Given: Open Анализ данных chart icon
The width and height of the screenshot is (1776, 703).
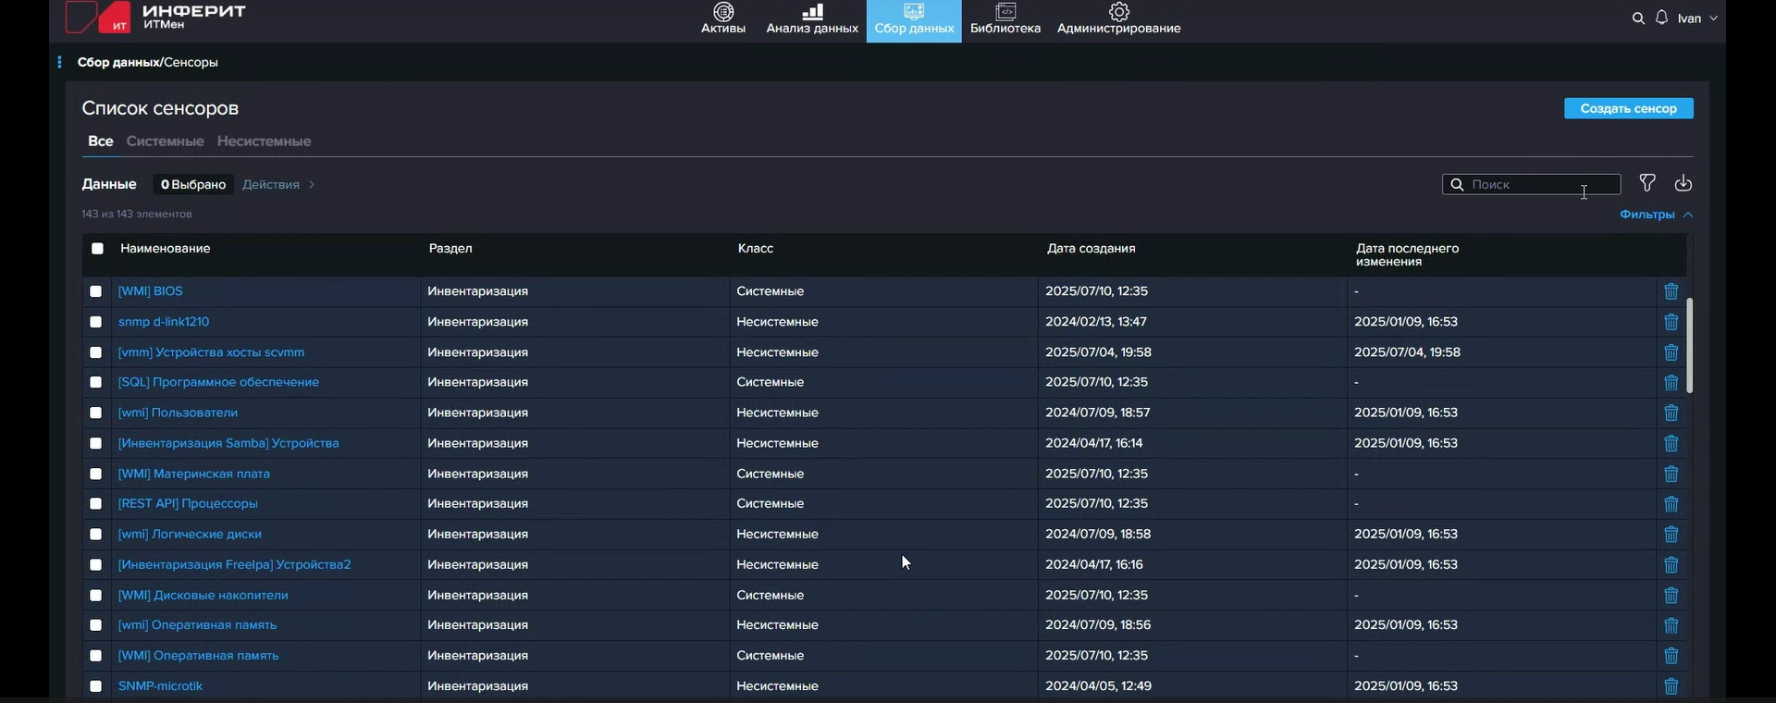Looking at the screenshot, I should point(812,12).
